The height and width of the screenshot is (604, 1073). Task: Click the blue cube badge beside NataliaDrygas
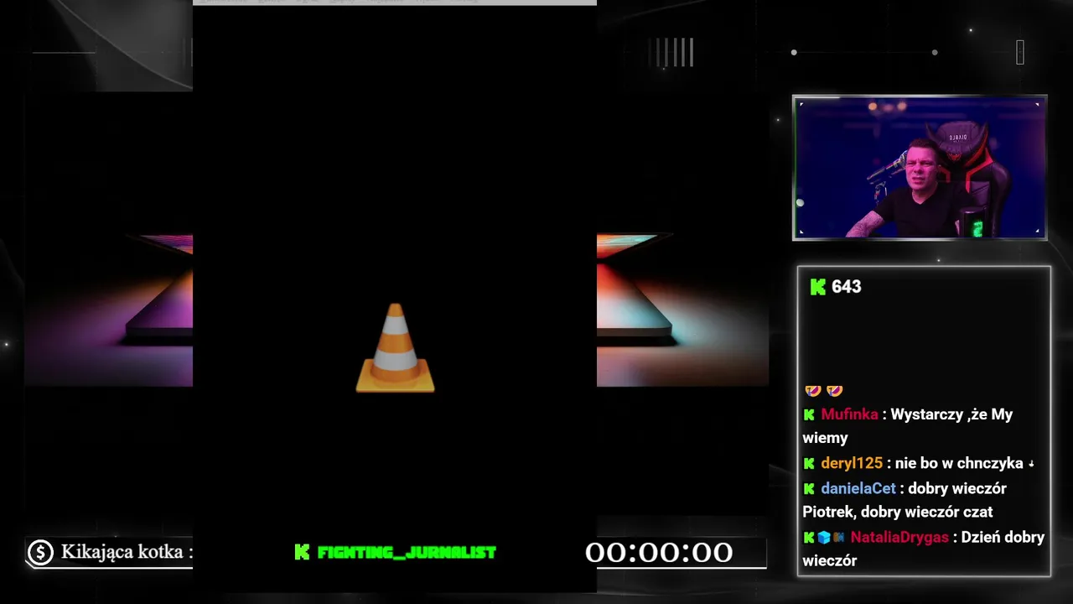824,537
